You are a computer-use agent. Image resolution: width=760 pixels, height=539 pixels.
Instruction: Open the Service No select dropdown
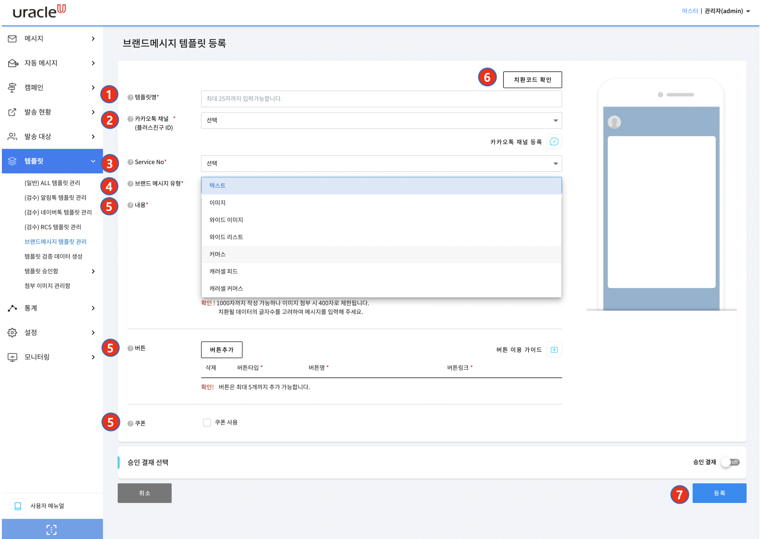(x=381, y=163)
